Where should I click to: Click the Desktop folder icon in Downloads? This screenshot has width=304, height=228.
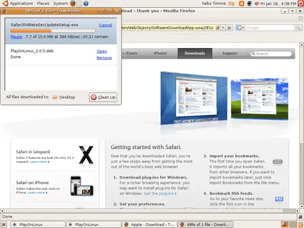click(55, 97)
